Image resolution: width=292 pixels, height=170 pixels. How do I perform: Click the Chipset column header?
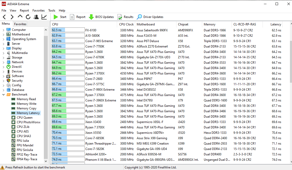pos(189,24)
